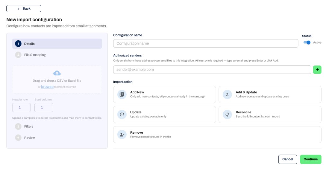
Task: Open the File & mapping step
Action: (57, 55)
